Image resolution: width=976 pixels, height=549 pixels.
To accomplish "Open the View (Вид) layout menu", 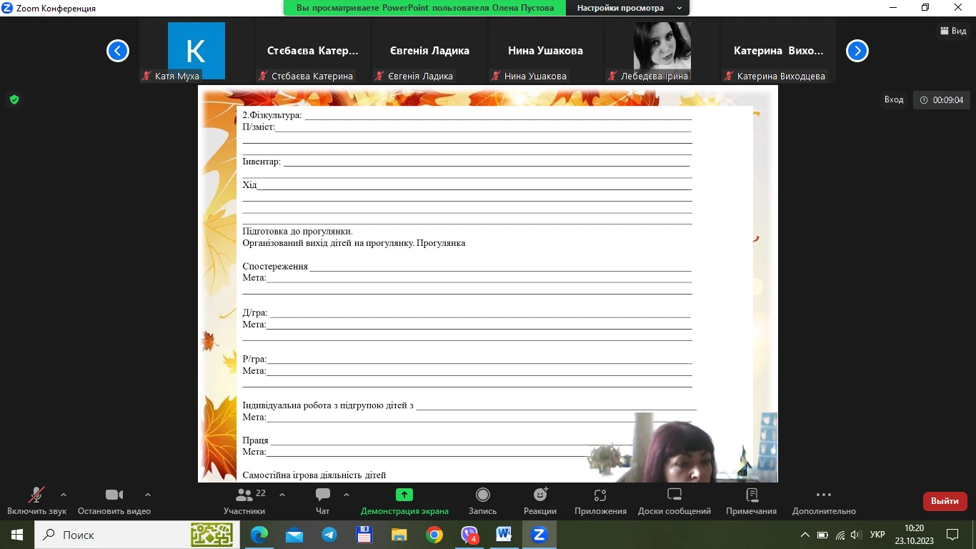I will [953, 31].
